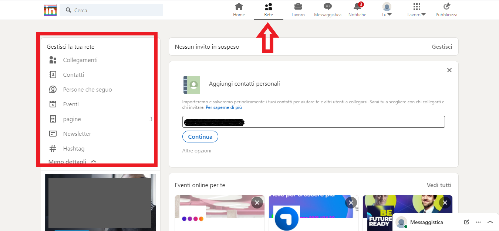This screenshot has width=499, height=231.
Task: Collapse the Messaggistica panel chevron
Action: coord(490,222)
